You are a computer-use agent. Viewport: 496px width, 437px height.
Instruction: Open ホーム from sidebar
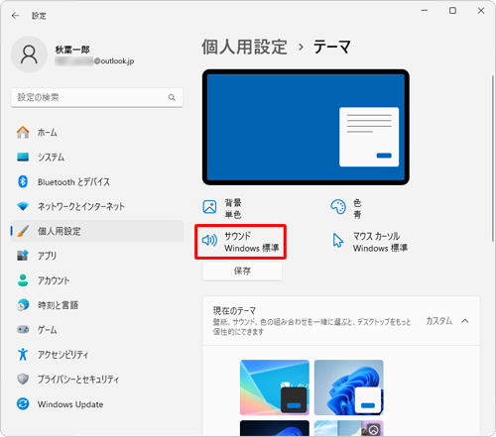click(x=97, y=133)
